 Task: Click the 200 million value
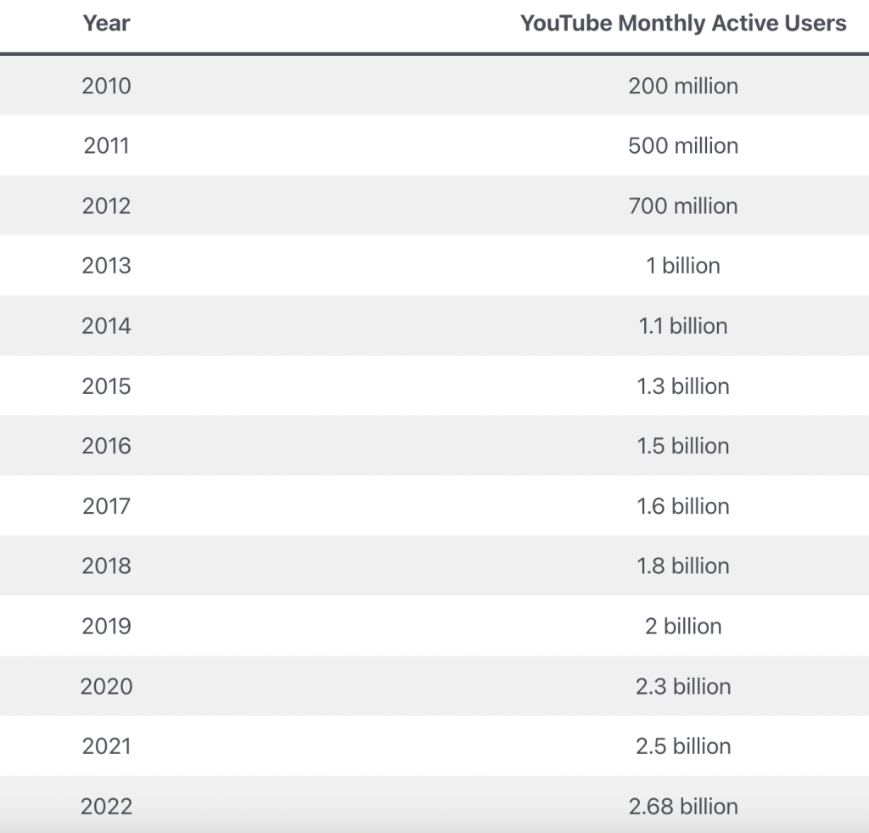(x=683, y=86)
